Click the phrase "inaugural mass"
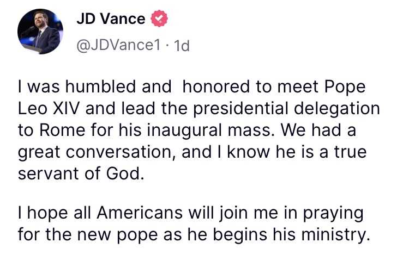 tap(210, 130)
